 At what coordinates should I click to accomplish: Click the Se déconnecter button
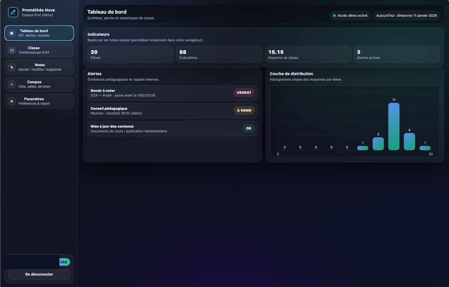tap(39, 274)
